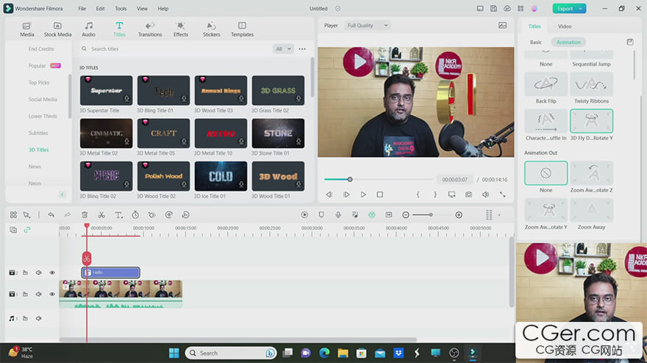Download the 3D Grass Title 02 preset

tap(299, 98)
